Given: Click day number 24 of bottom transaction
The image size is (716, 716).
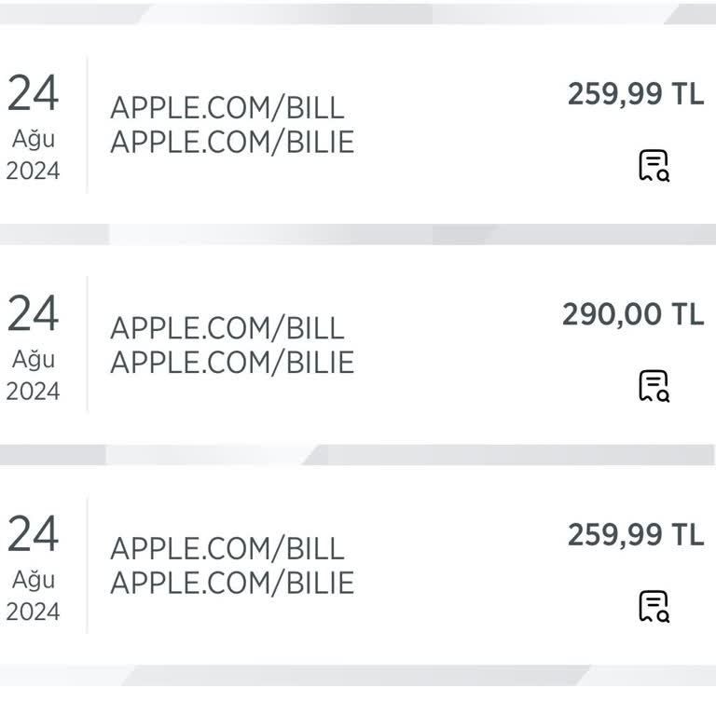Looking at the screenshot, I should pyautogui.click(x=34, y=533).
